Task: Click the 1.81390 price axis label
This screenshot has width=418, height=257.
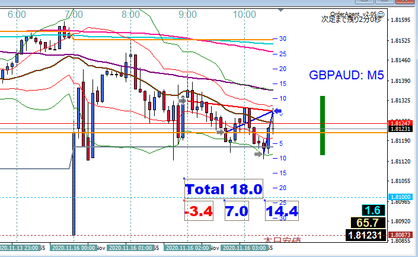Action: tap(400, 81)
